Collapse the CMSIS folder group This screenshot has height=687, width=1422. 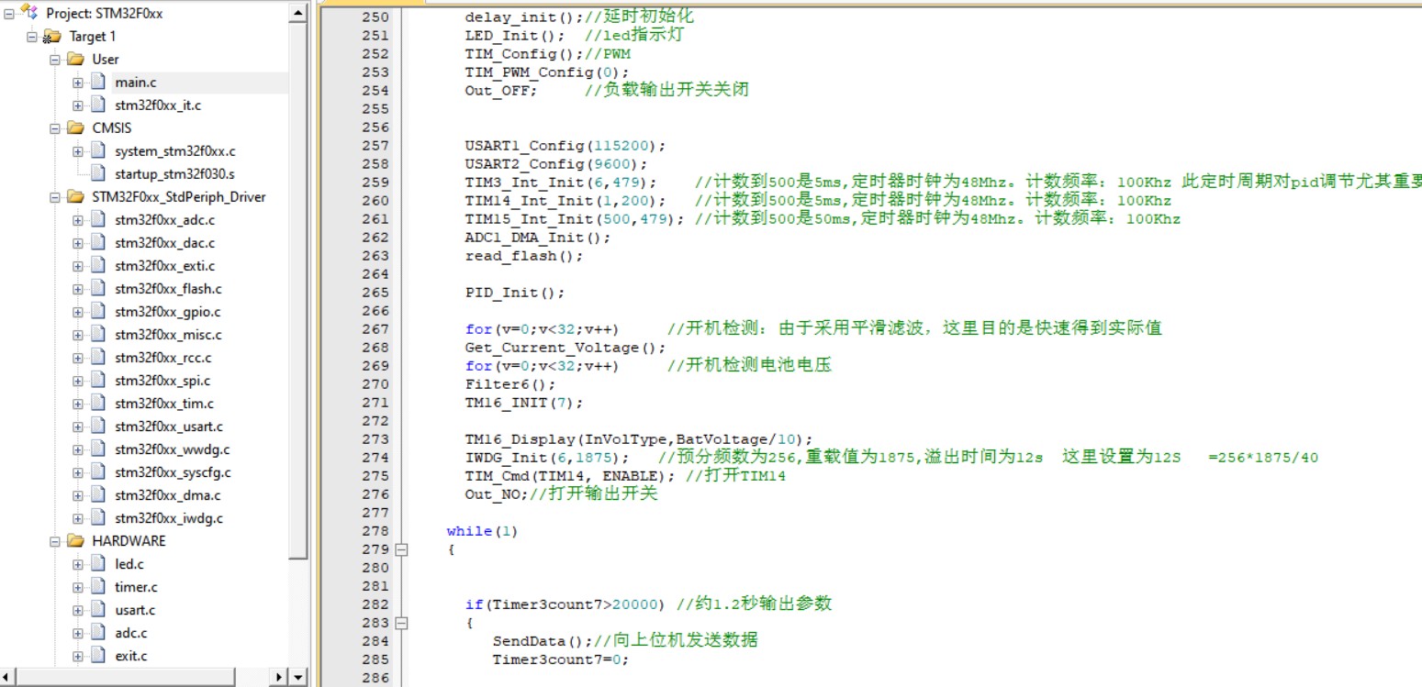55,128
